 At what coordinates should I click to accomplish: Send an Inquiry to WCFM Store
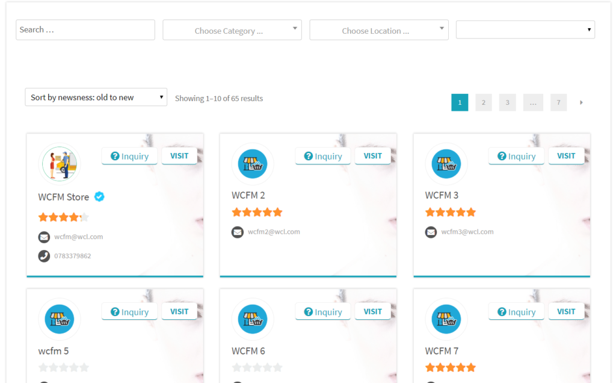(x=130, y=156)
